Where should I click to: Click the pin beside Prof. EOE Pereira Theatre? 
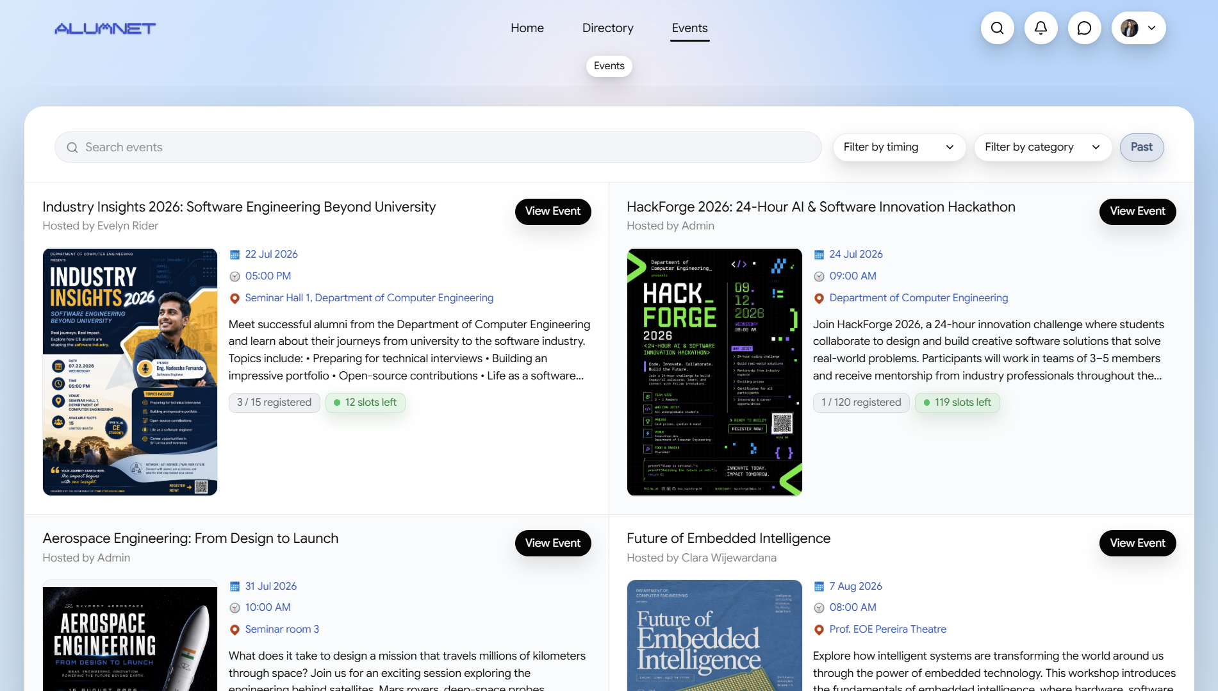point(819,629)
